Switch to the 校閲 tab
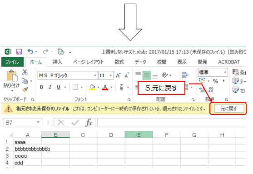Image resolution: width=253 pixels, height=174 pixels. point(162,62)
